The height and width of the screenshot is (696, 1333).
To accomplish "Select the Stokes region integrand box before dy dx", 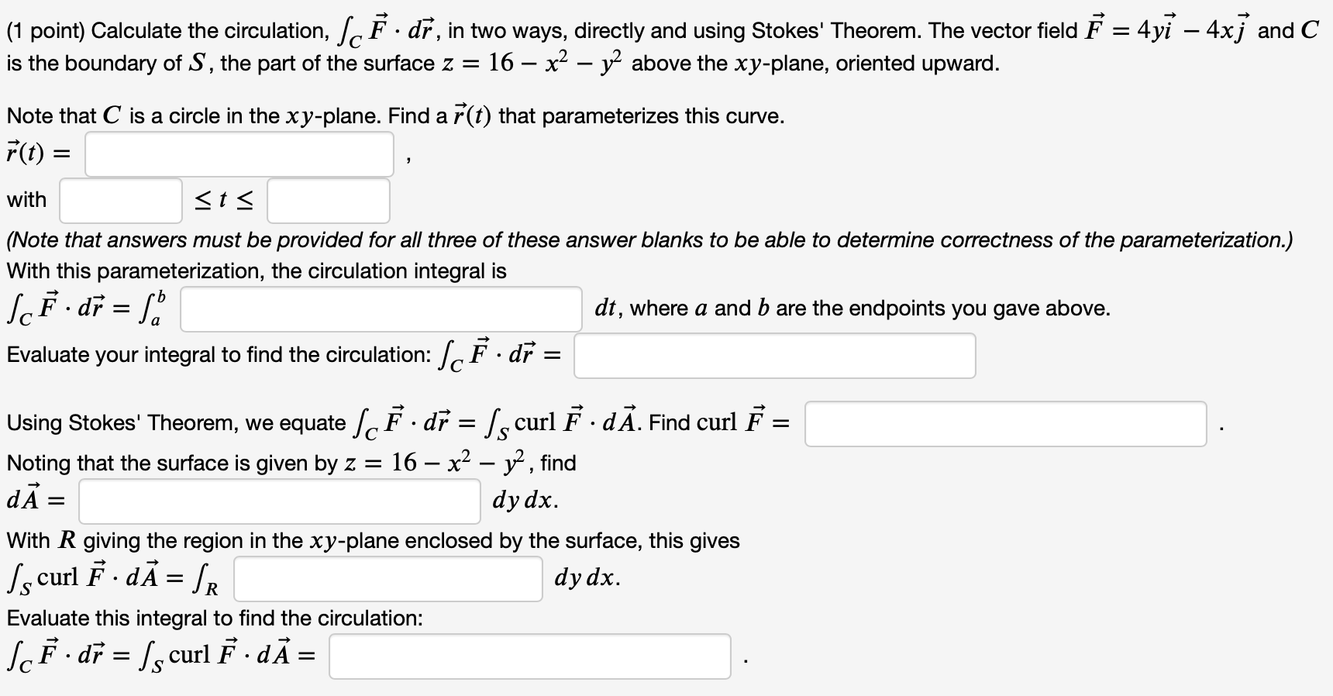I will click(x=387, y=579).
